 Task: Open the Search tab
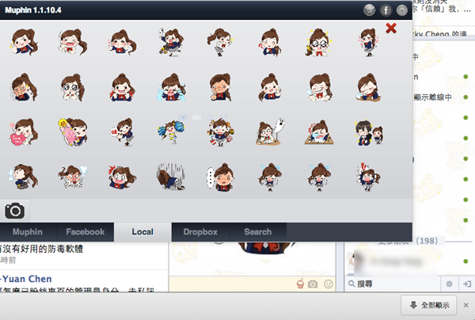click(258, 232)
